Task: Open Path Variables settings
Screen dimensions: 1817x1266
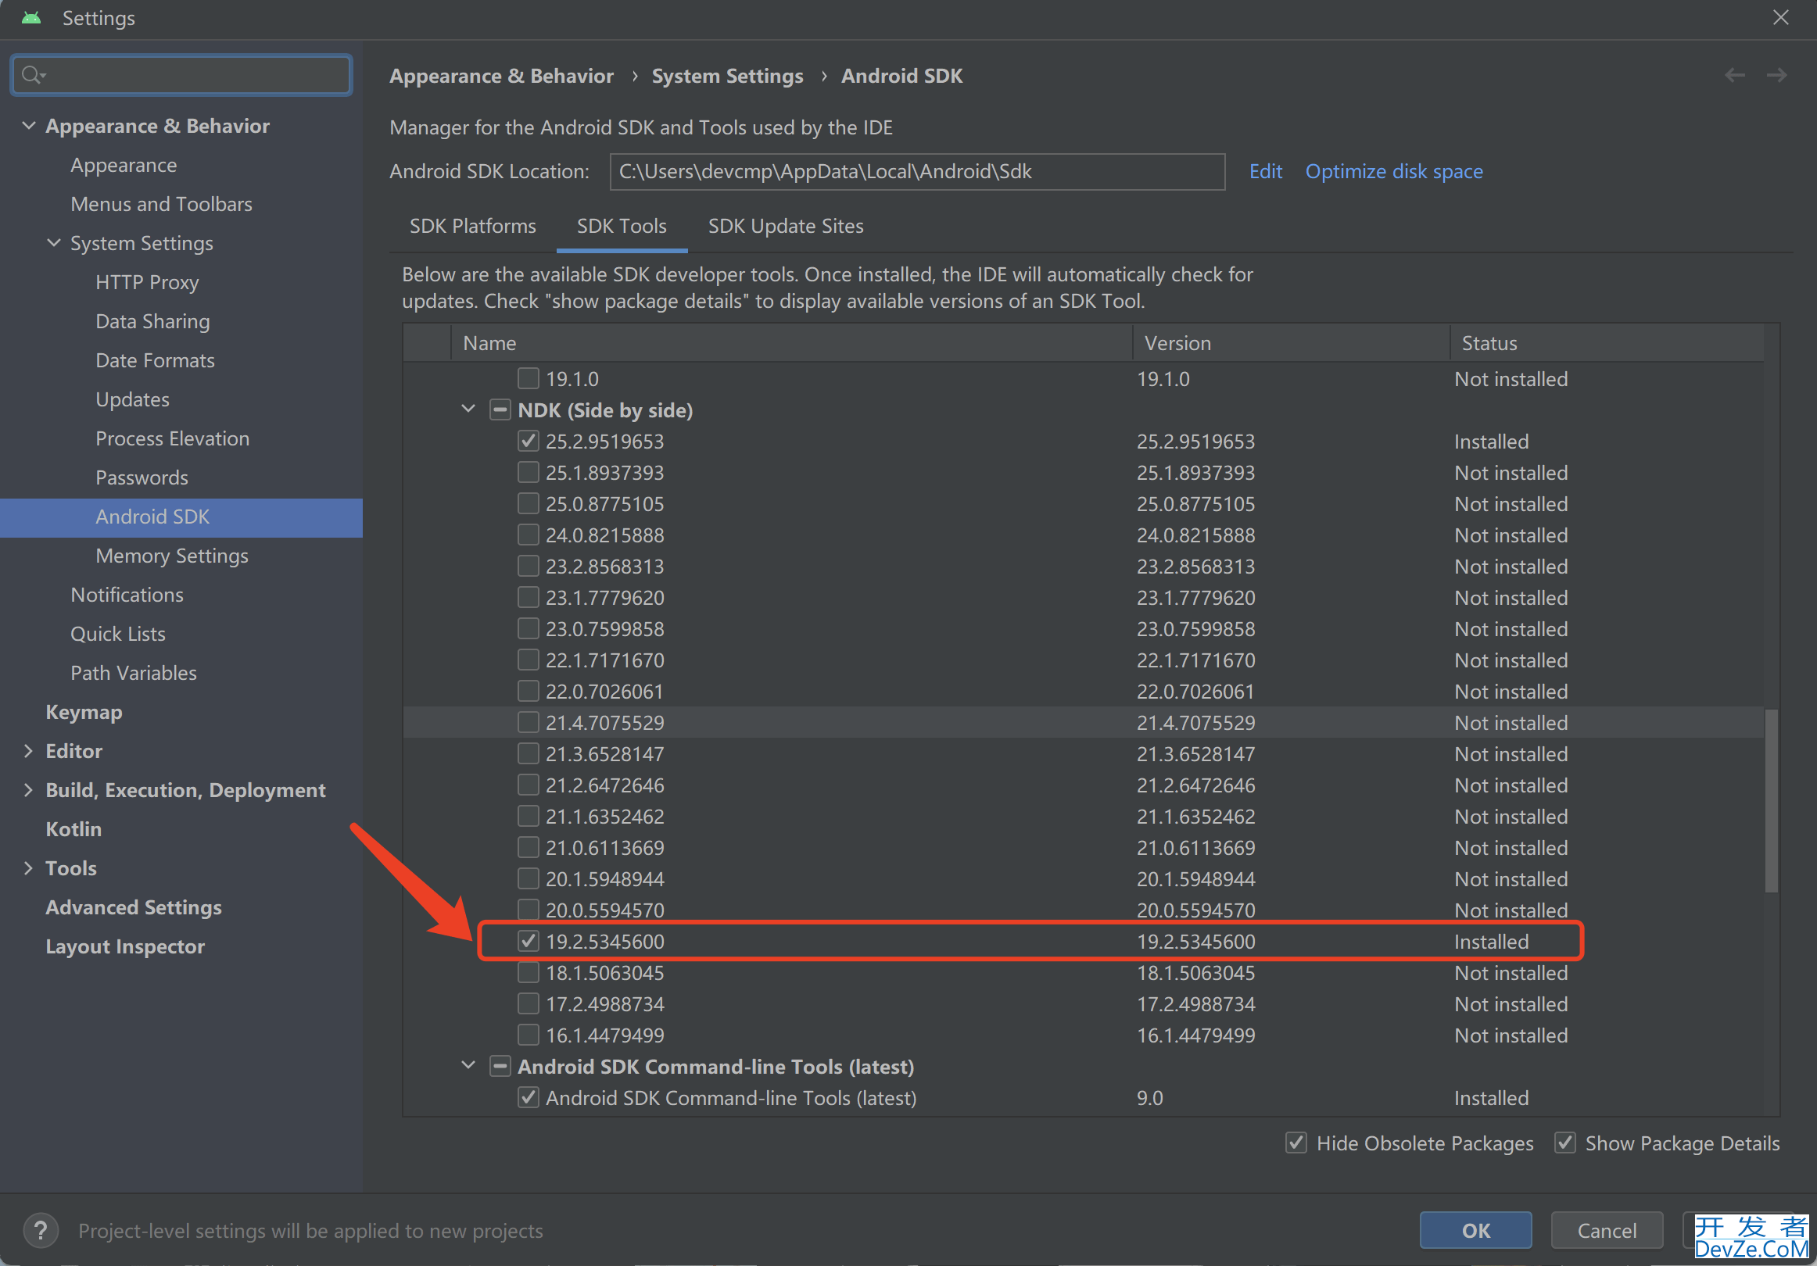Action: coord(134,673)
